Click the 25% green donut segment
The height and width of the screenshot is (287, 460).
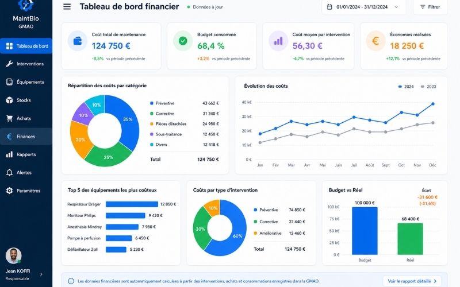(109, 157)
